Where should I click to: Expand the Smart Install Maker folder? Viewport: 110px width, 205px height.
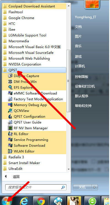(34, 163)
